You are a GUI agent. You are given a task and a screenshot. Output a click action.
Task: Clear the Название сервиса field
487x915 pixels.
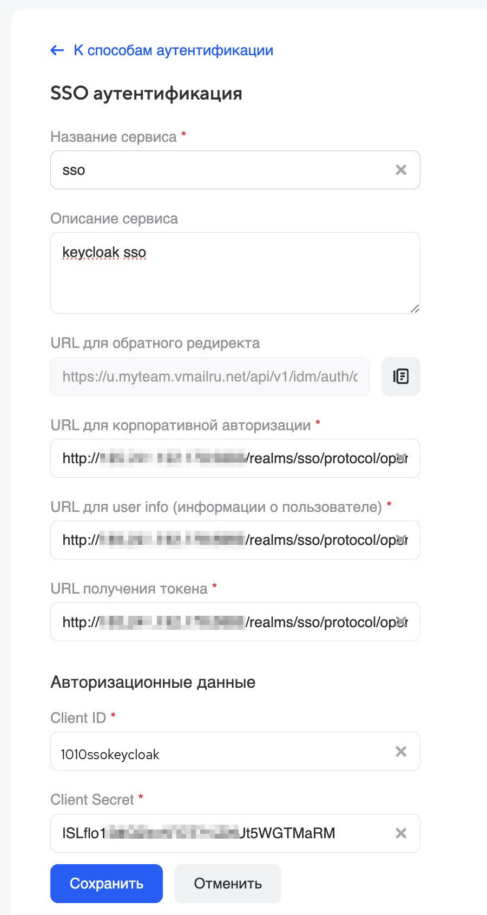click(401, 170)
